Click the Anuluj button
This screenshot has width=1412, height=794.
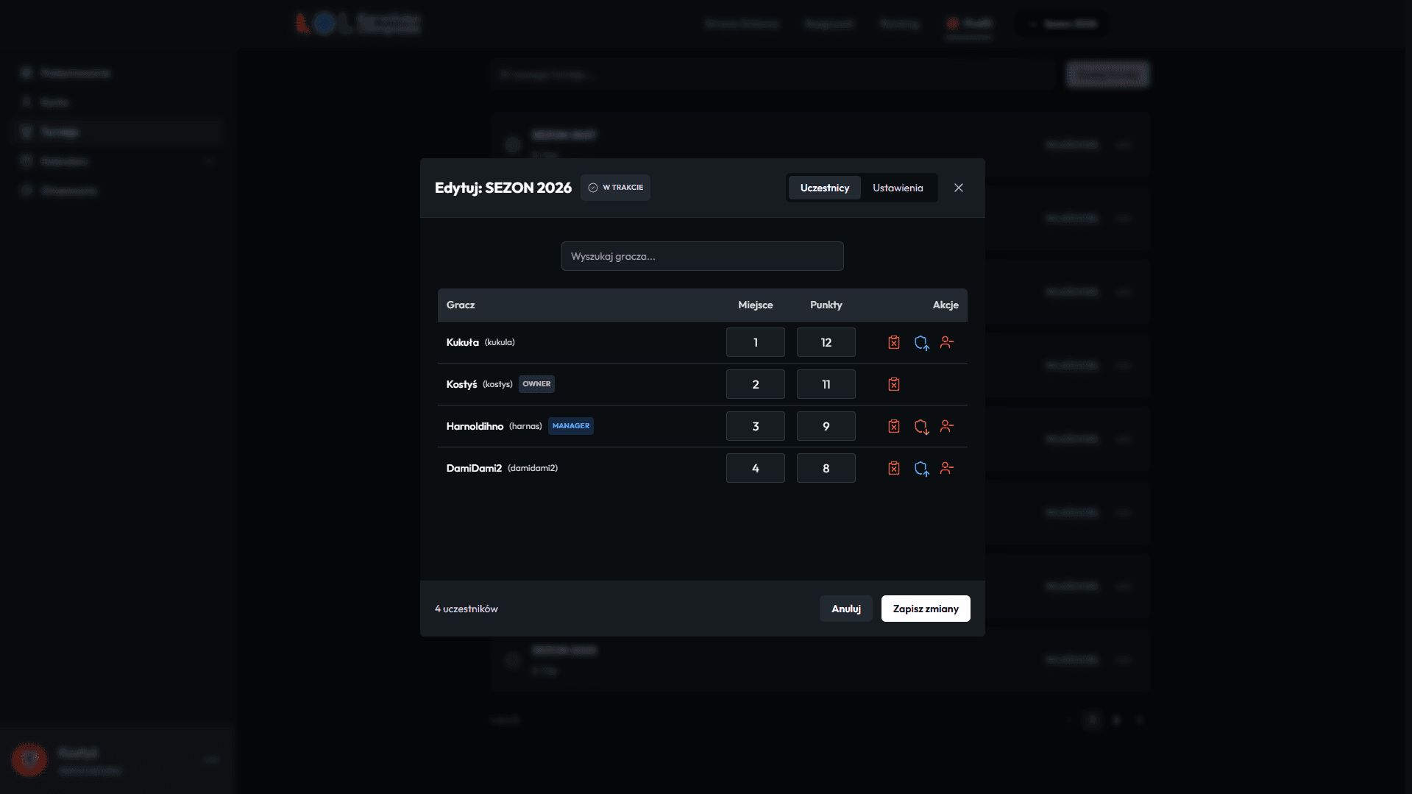(846, 609)
